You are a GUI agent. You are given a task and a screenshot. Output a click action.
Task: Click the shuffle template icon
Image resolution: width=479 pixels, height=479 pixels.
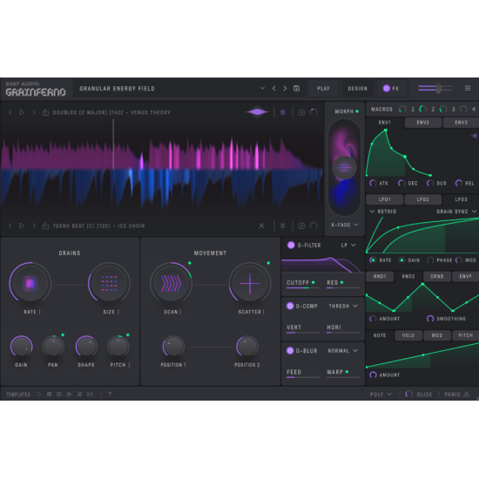click(x=80, y=394)
